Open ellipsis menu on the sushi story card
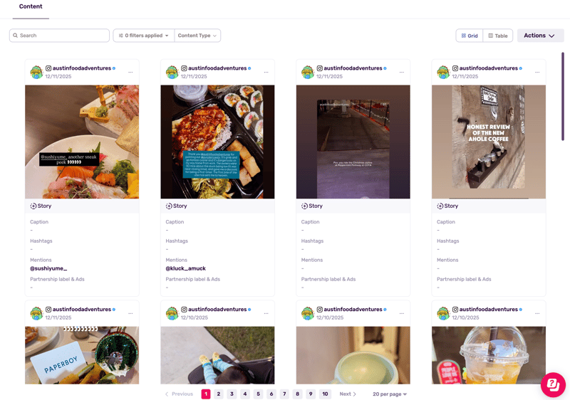The image size is (570, 400). (x=130, y=72)
